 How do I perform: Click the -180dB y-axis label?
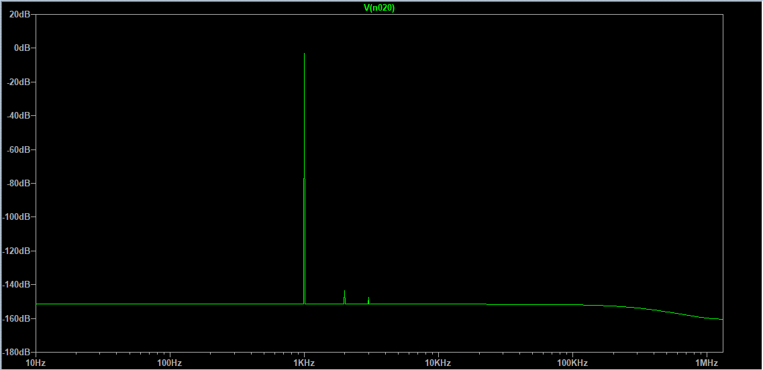(17, 352)
